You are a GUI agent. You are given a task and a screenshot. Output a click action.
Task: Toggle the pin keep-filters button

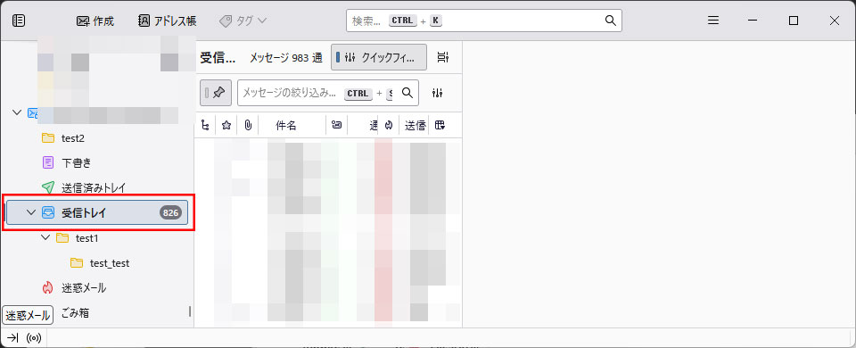(x=216, y=93)
